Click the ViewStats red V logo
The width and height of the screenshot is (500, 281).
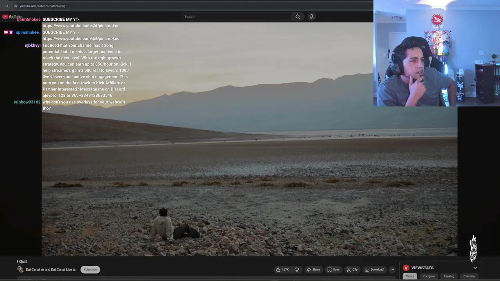point(406,268)
